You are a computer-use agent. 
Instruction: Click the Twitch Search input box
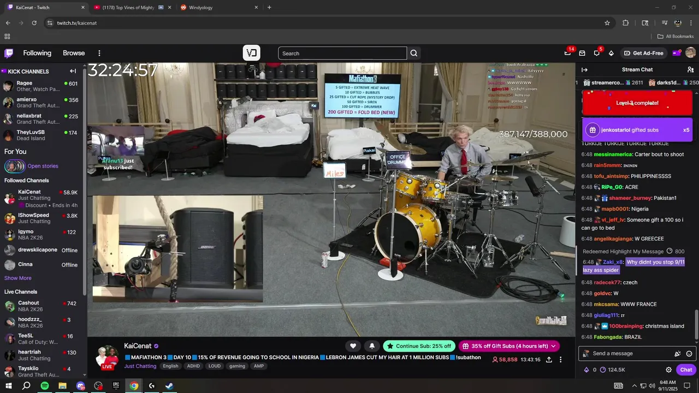(342, 53)
